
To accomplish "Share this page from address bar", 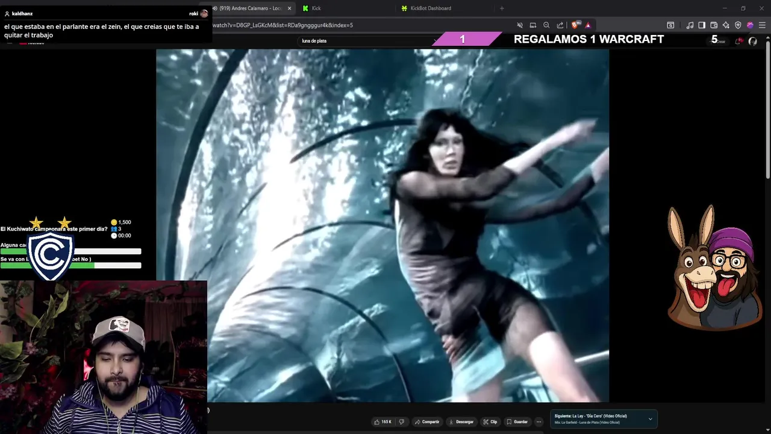I will click(560, 25).
